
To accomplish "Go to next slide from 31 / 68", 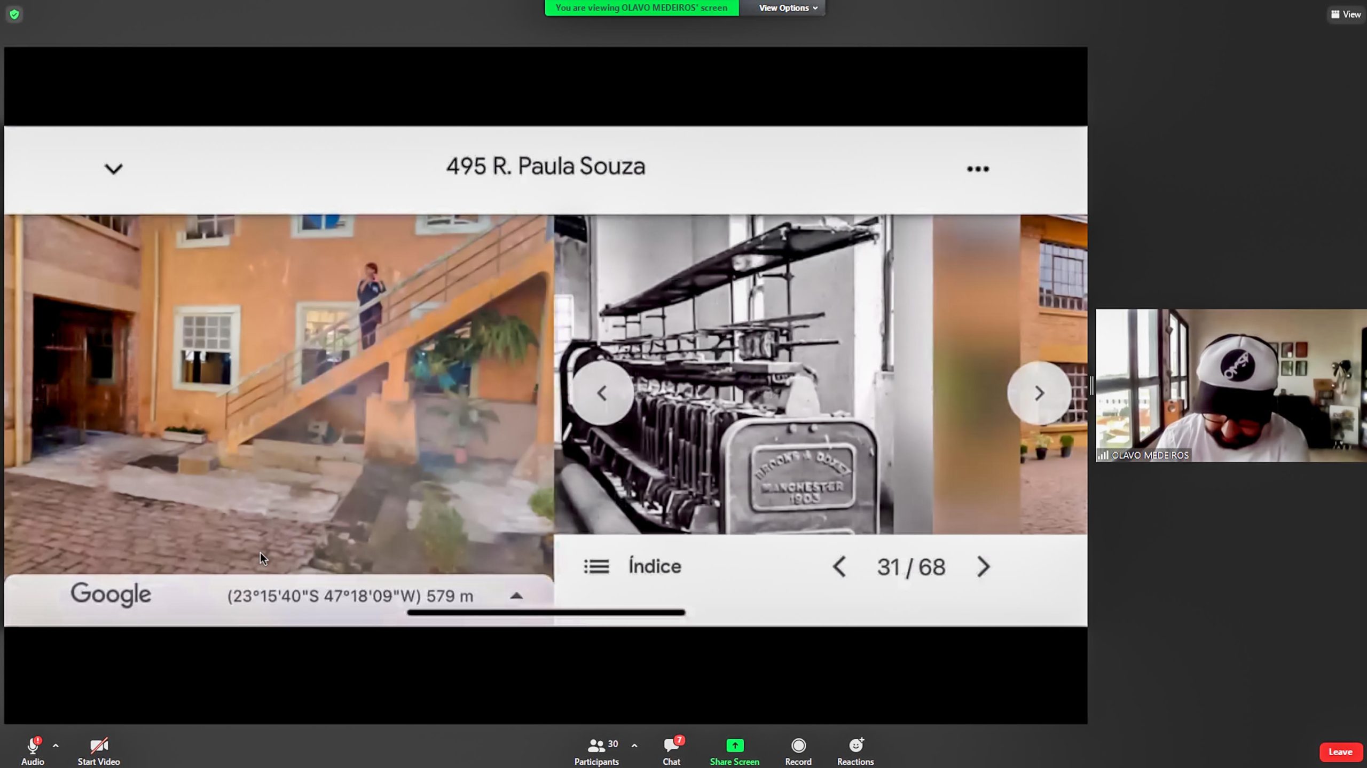I will pyautogui.click(x=983, y=567).
